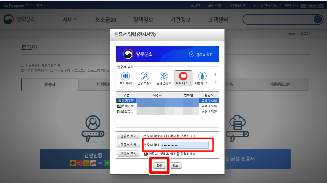
Task: Go to Home breadcrumb link
Action: click(x=291, y=34)
